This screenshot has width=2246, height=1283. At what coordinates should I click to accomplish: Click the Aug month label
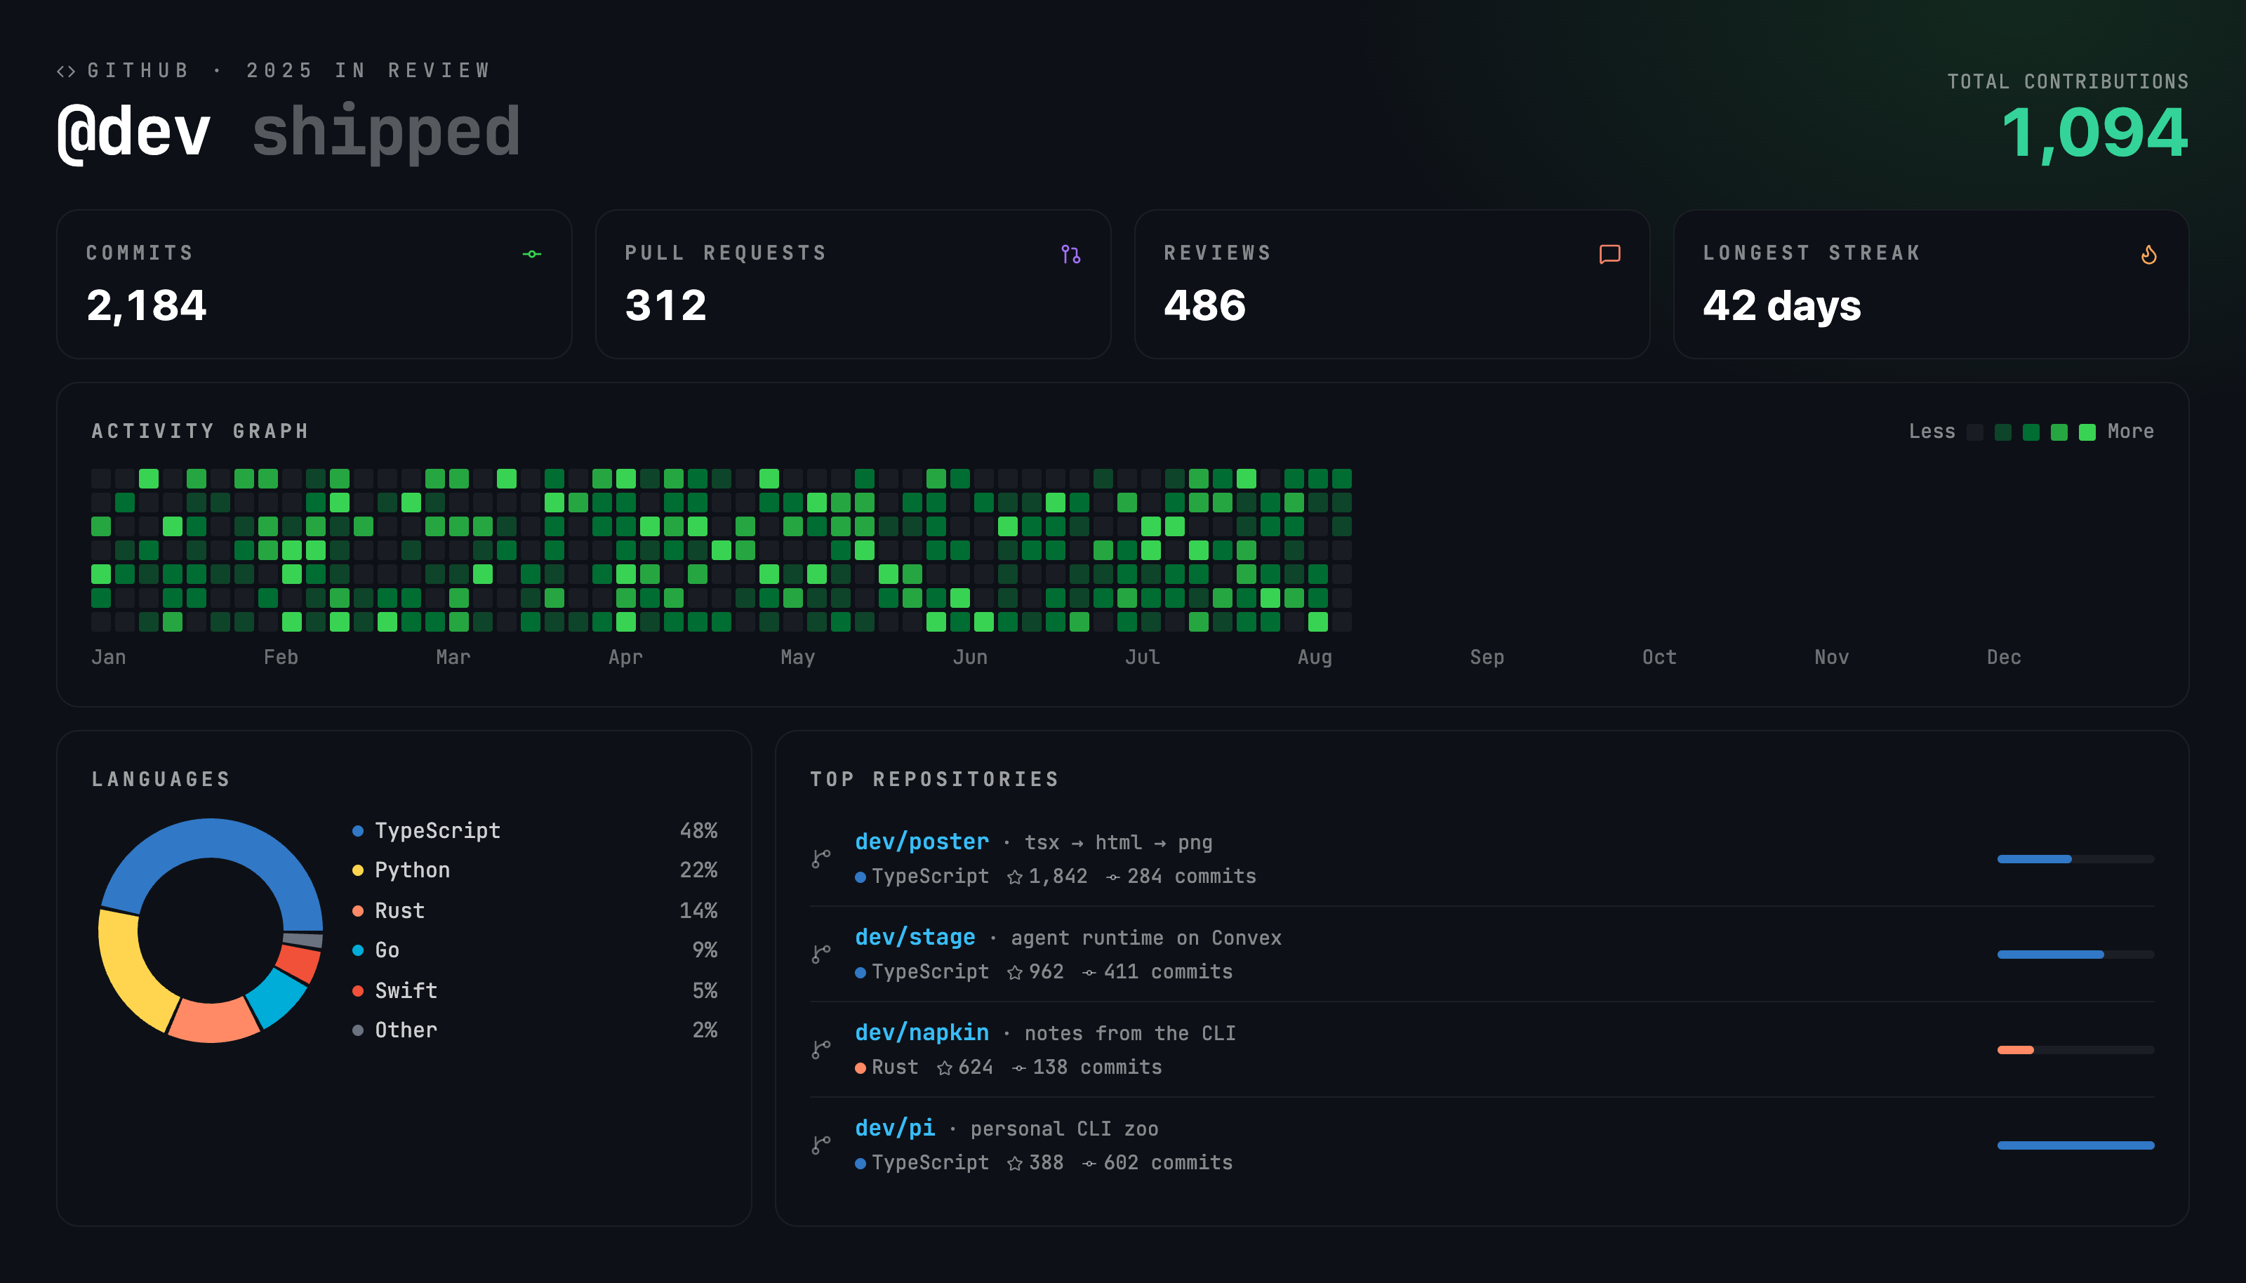(x=1314, y=656)
